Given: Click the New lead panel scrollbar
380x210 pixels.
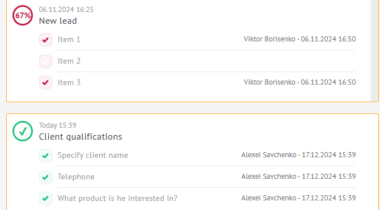Looking at the screenshot, I should [x=374, y=51].
